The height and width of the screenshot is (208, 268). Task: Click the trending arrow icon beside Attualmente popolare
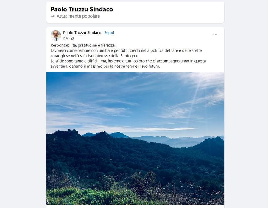(53, 16)
